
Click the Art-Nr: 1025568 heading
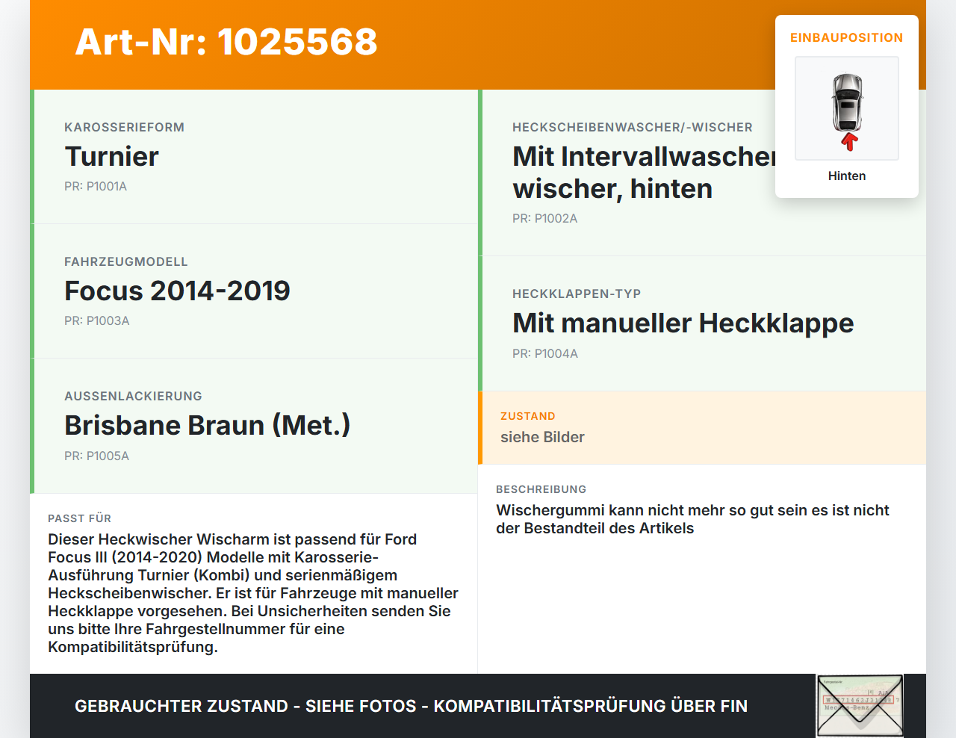coord(226,43)
